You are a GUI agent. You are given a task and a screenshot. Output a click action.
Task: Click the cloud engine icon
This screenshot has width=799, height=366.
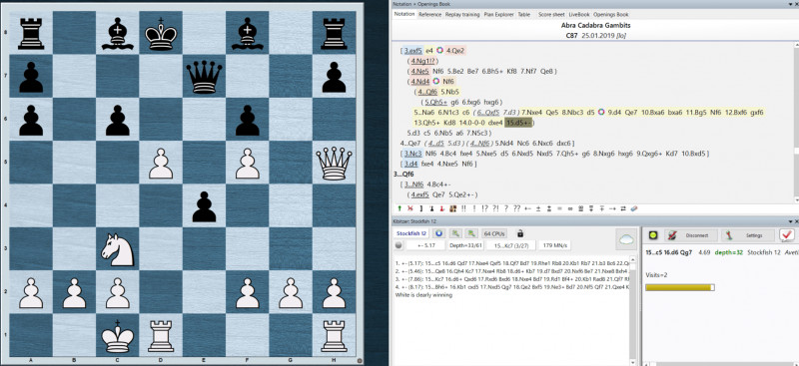point(625,239)
